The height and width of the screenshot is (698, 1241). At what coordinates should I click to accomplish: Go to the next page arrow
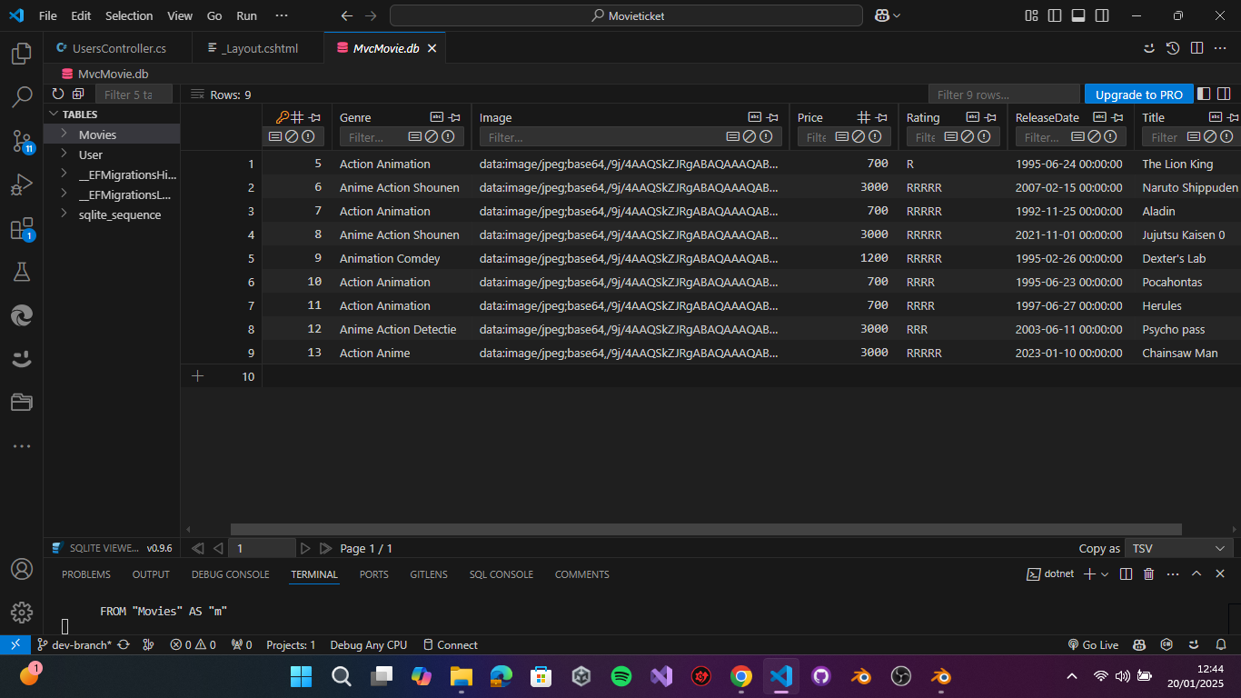coord(305,548)
